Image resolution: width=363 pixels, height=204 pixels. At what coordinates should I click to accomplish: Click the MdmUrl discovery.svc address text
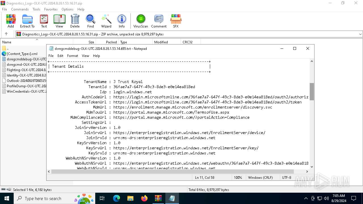(193, 107)
